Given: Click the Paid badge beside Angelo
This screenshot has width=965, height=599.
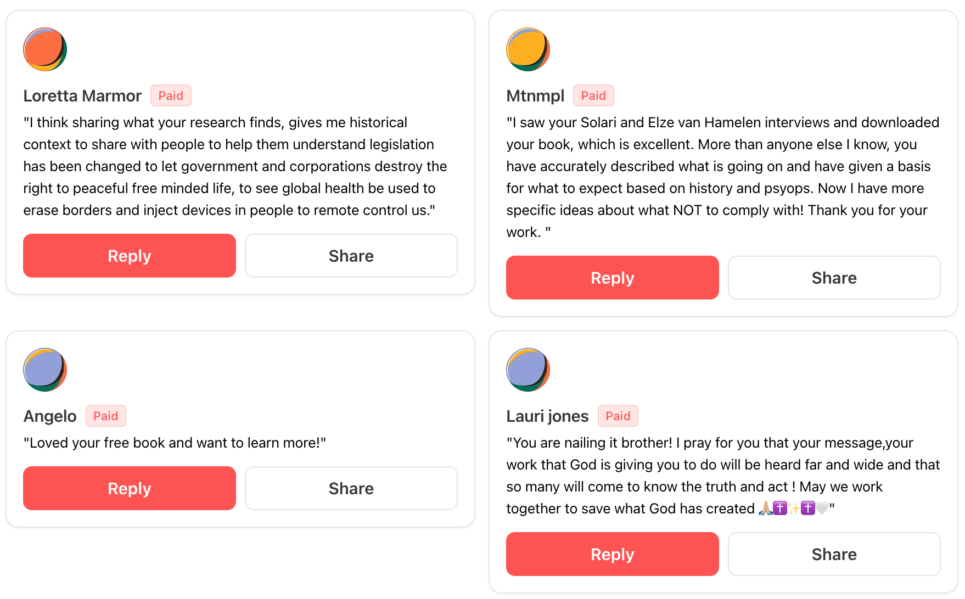Looking at the screenshot, I should [105, 416].
